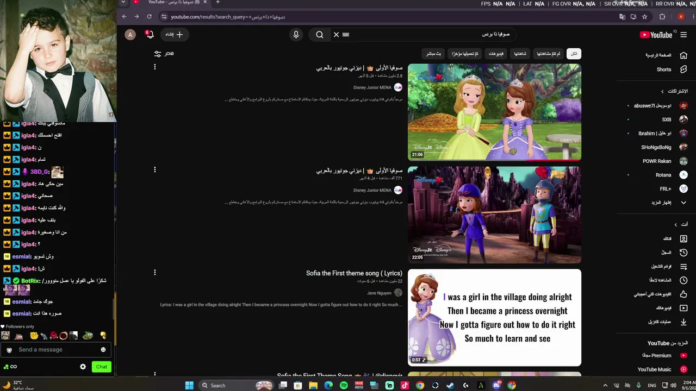Open the account avatar menu

[130, 35]
